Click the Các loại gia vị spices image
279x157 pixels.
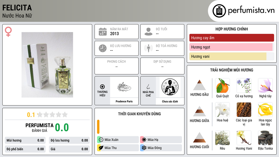click(x=244, y=110)
